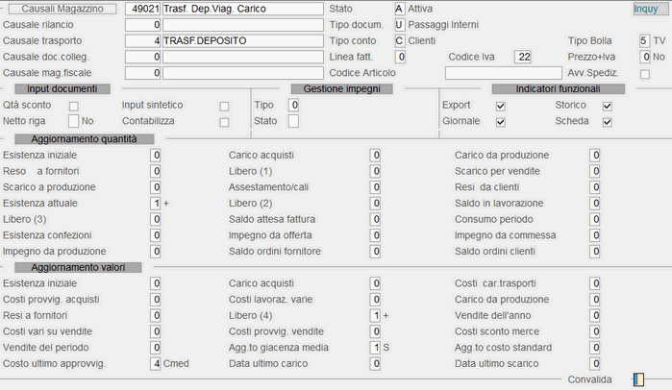The width and height of the screenshot is (672, 390).
Task: Enable the Input sintetico checkbox
Action: coord(224,107)
